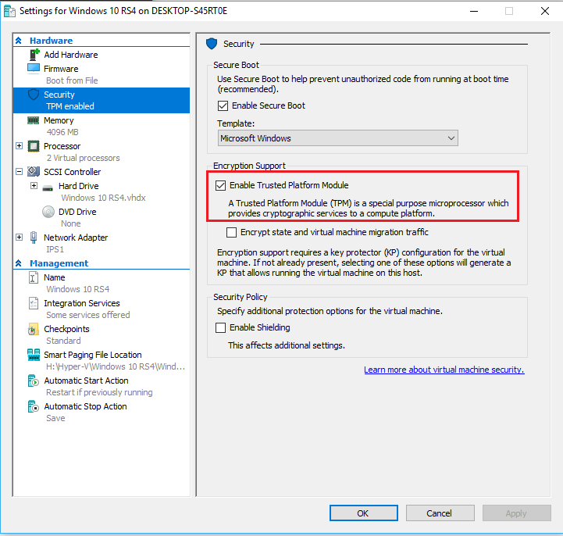Image resolution: width=563 pixels, height=536 pixels.
Task: Collapse the Management section chevron
Action: coord(19,263)
